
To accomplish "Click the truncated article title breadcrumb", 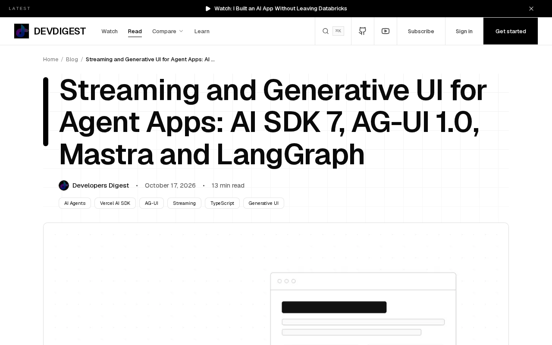I will click(x=150, y=60).
